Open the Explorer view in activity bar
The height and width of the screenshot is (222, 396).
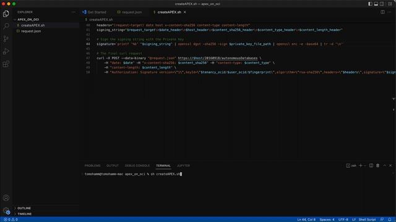pos(6,14)
